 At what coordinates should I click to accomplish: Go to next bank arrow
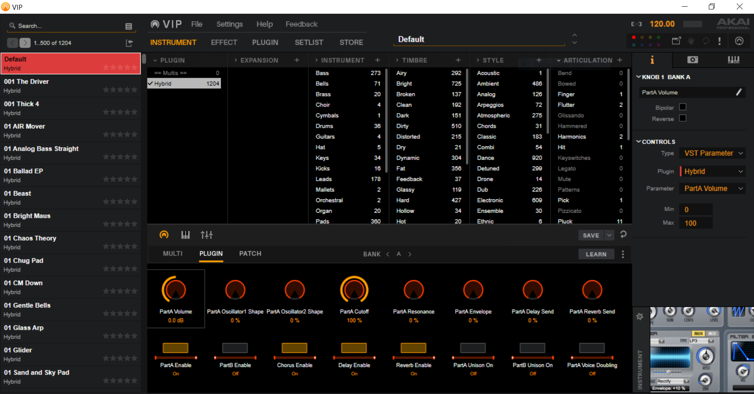pyautogui.click(x=410, y=254)
